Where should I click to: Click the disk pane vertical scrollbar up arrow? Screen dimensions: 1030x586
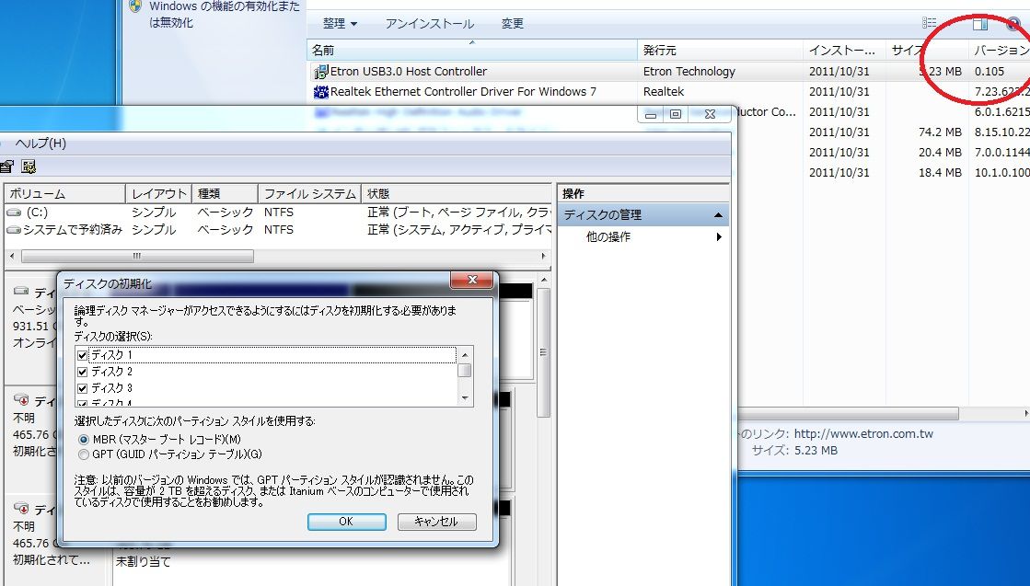point(543,281)
